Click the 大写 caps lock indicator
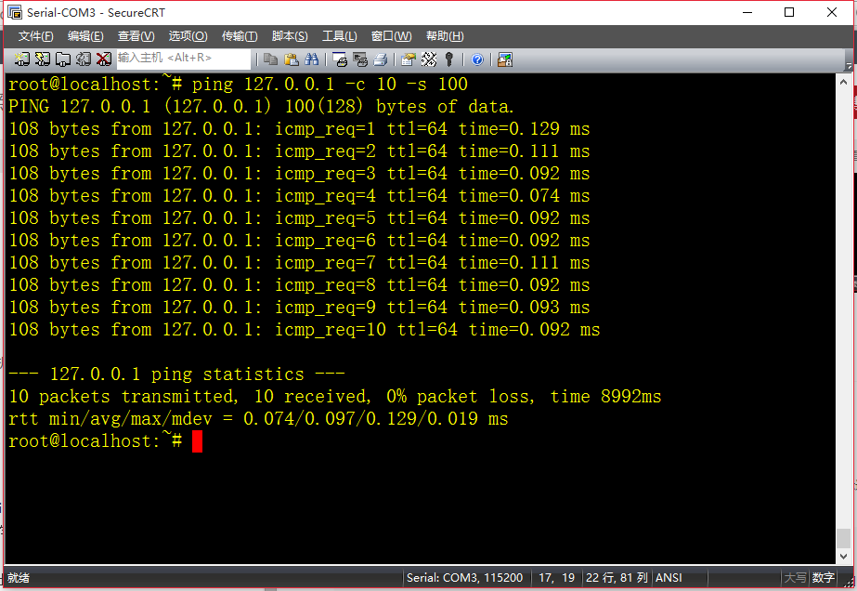Viewport: 857px width, 591px height. [795, 578]
